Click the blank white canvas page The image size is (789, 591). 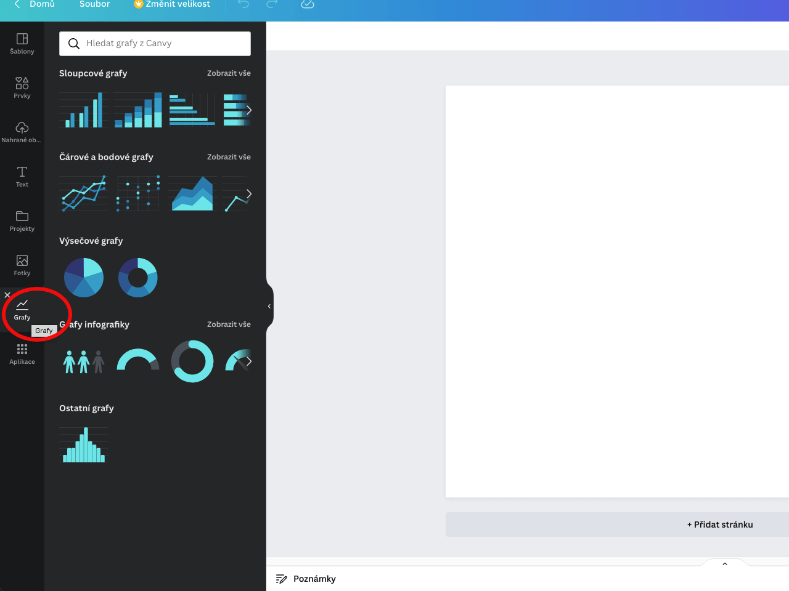[617, 291]
